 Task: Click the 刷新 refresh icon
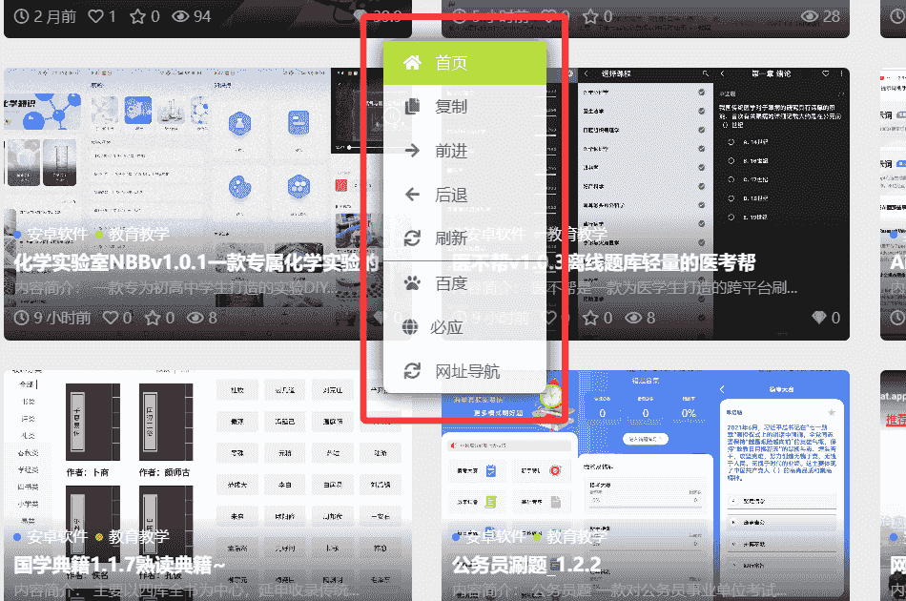click(x=412, y=238)
